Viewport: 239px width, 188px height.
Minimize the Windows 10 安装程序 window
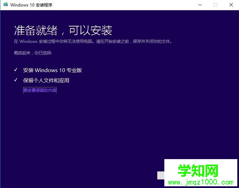(x=200, y=5)
